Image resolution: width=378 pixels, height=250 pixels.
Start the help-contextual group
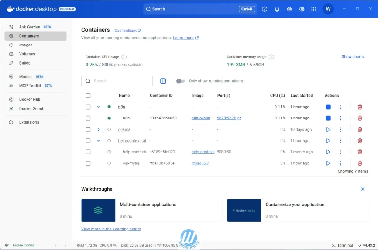pos(328,140)
